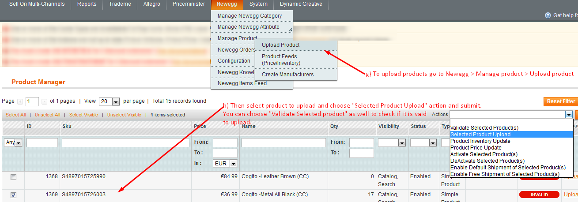Screen dimensions: 578x202
Task: Tick checkbox for product 1368
Action: (x=13, y=177)
